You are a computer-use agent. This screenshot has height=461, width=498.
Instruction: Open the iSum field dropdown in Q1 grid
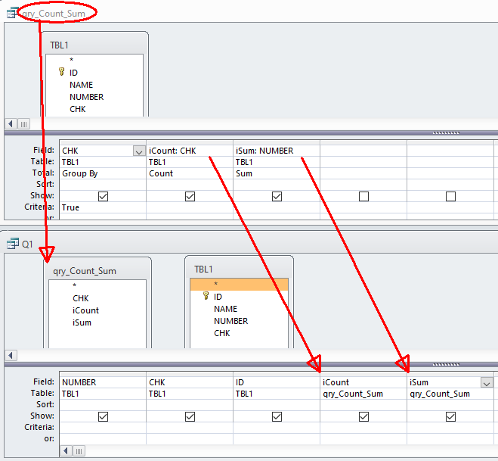[487, 382]
